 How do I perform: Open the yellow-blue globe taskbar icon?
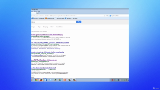click(60, 80)
